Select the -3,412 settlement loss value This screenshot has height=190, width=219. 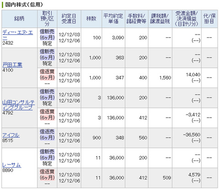[193, 115]
